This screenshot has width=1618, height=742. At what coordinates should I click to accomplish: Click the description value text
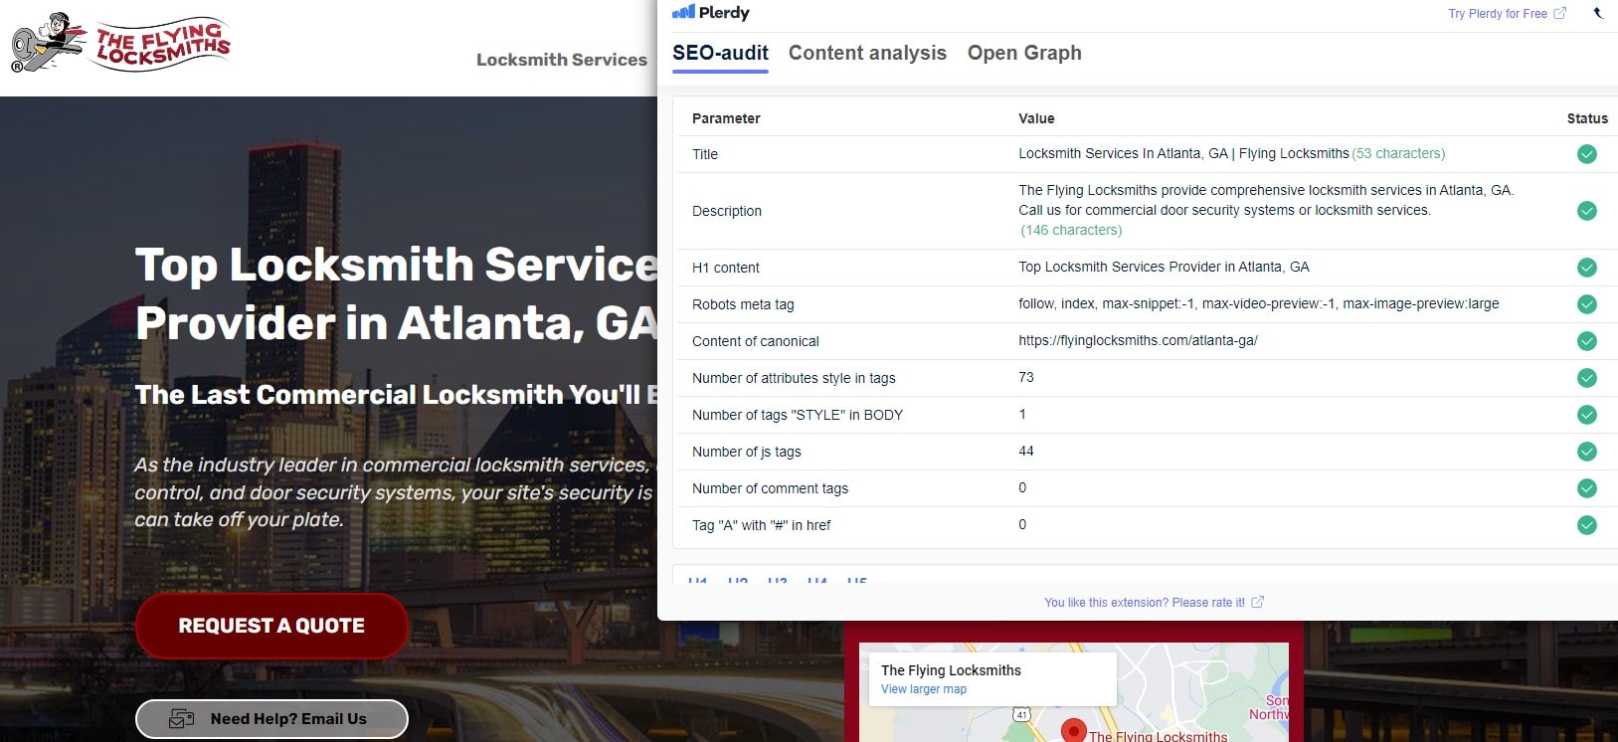(1266, 200)
